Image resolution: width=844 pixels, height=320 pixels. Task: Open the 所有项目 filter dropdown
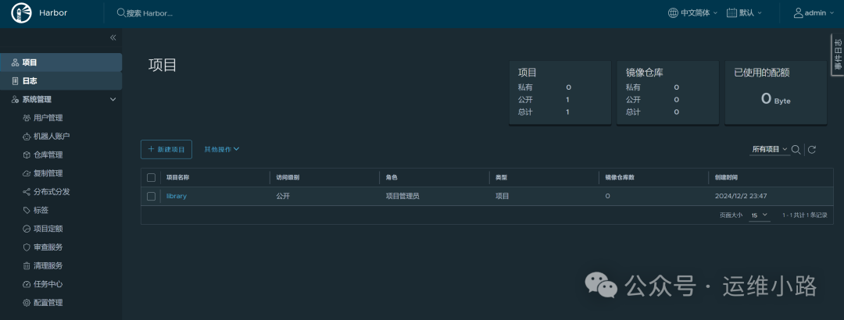pyautogui.click(x=770, y=150)
